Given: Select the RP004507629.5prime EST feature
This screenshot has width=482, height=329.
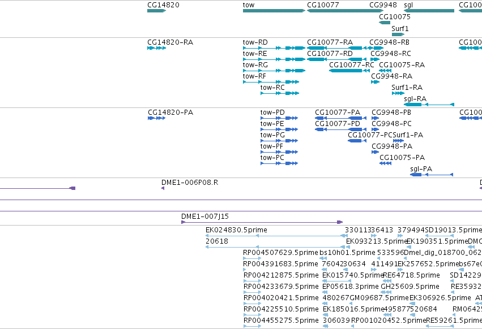Looking at the screenshot, I should point(252,258).
